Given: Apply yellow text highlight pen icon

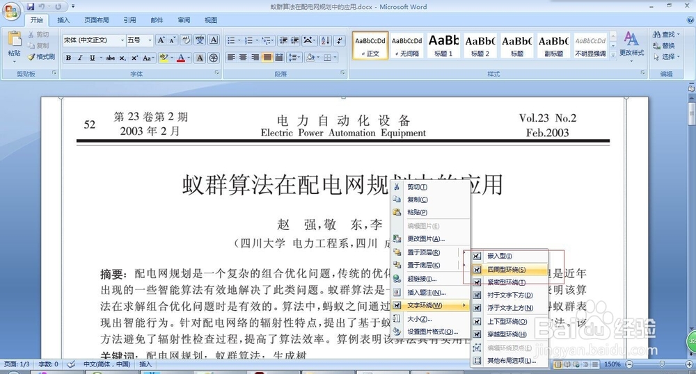Looking at the screenshot, I should tap(163, 58).
